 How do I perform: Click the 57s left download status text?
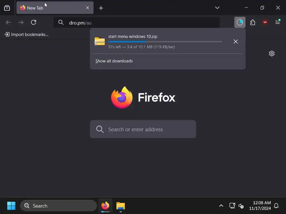pyautogui.click(x=142, y=47)
